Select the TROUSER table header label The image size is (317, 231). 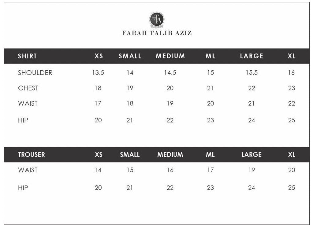tap(31, 155)
